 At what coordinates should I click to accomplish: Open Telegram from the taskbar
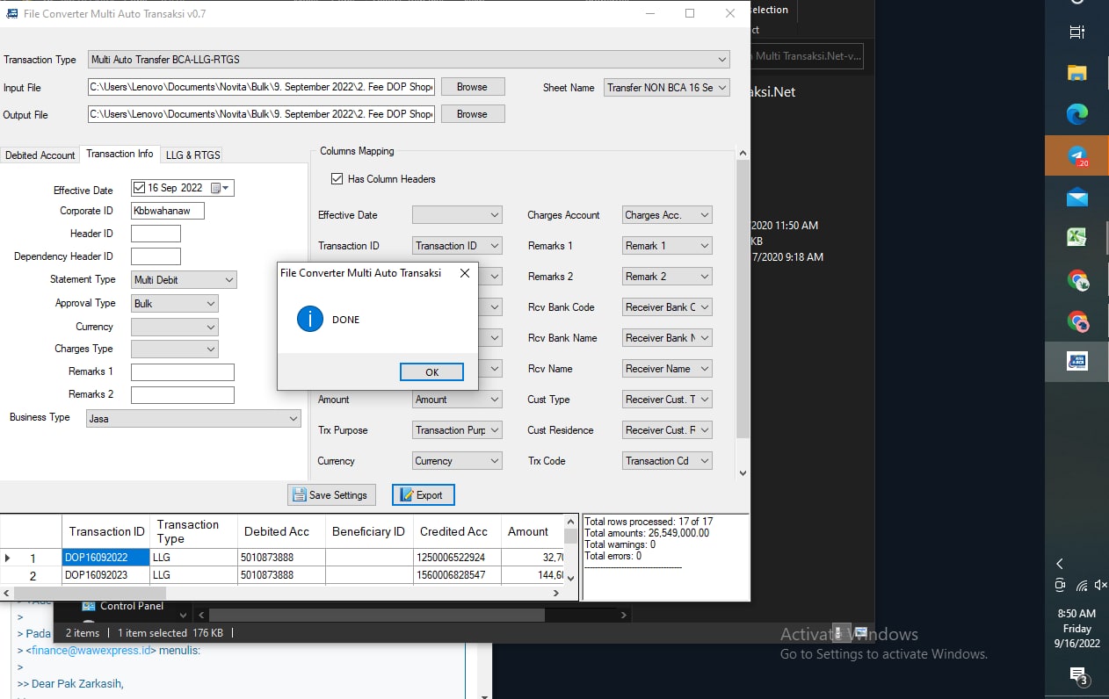coord(1077,155)
